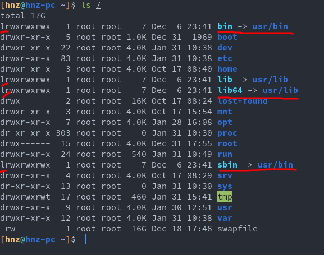Click the var directory name
This screenshot has height=255, width=324.
225,218
